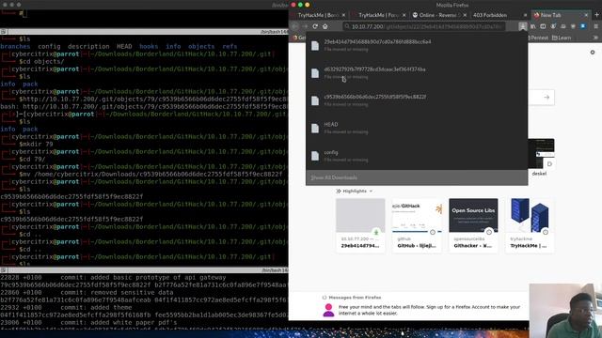Image resolution: width=602 pixels, height=338 pixels.
Task: Open the deskel top site tile
Action: [541, 157]
